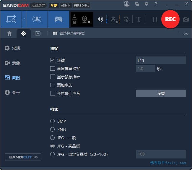Toggle speaker sound icon
Viewport: 192px width, 170px height.
pos(100,19)
